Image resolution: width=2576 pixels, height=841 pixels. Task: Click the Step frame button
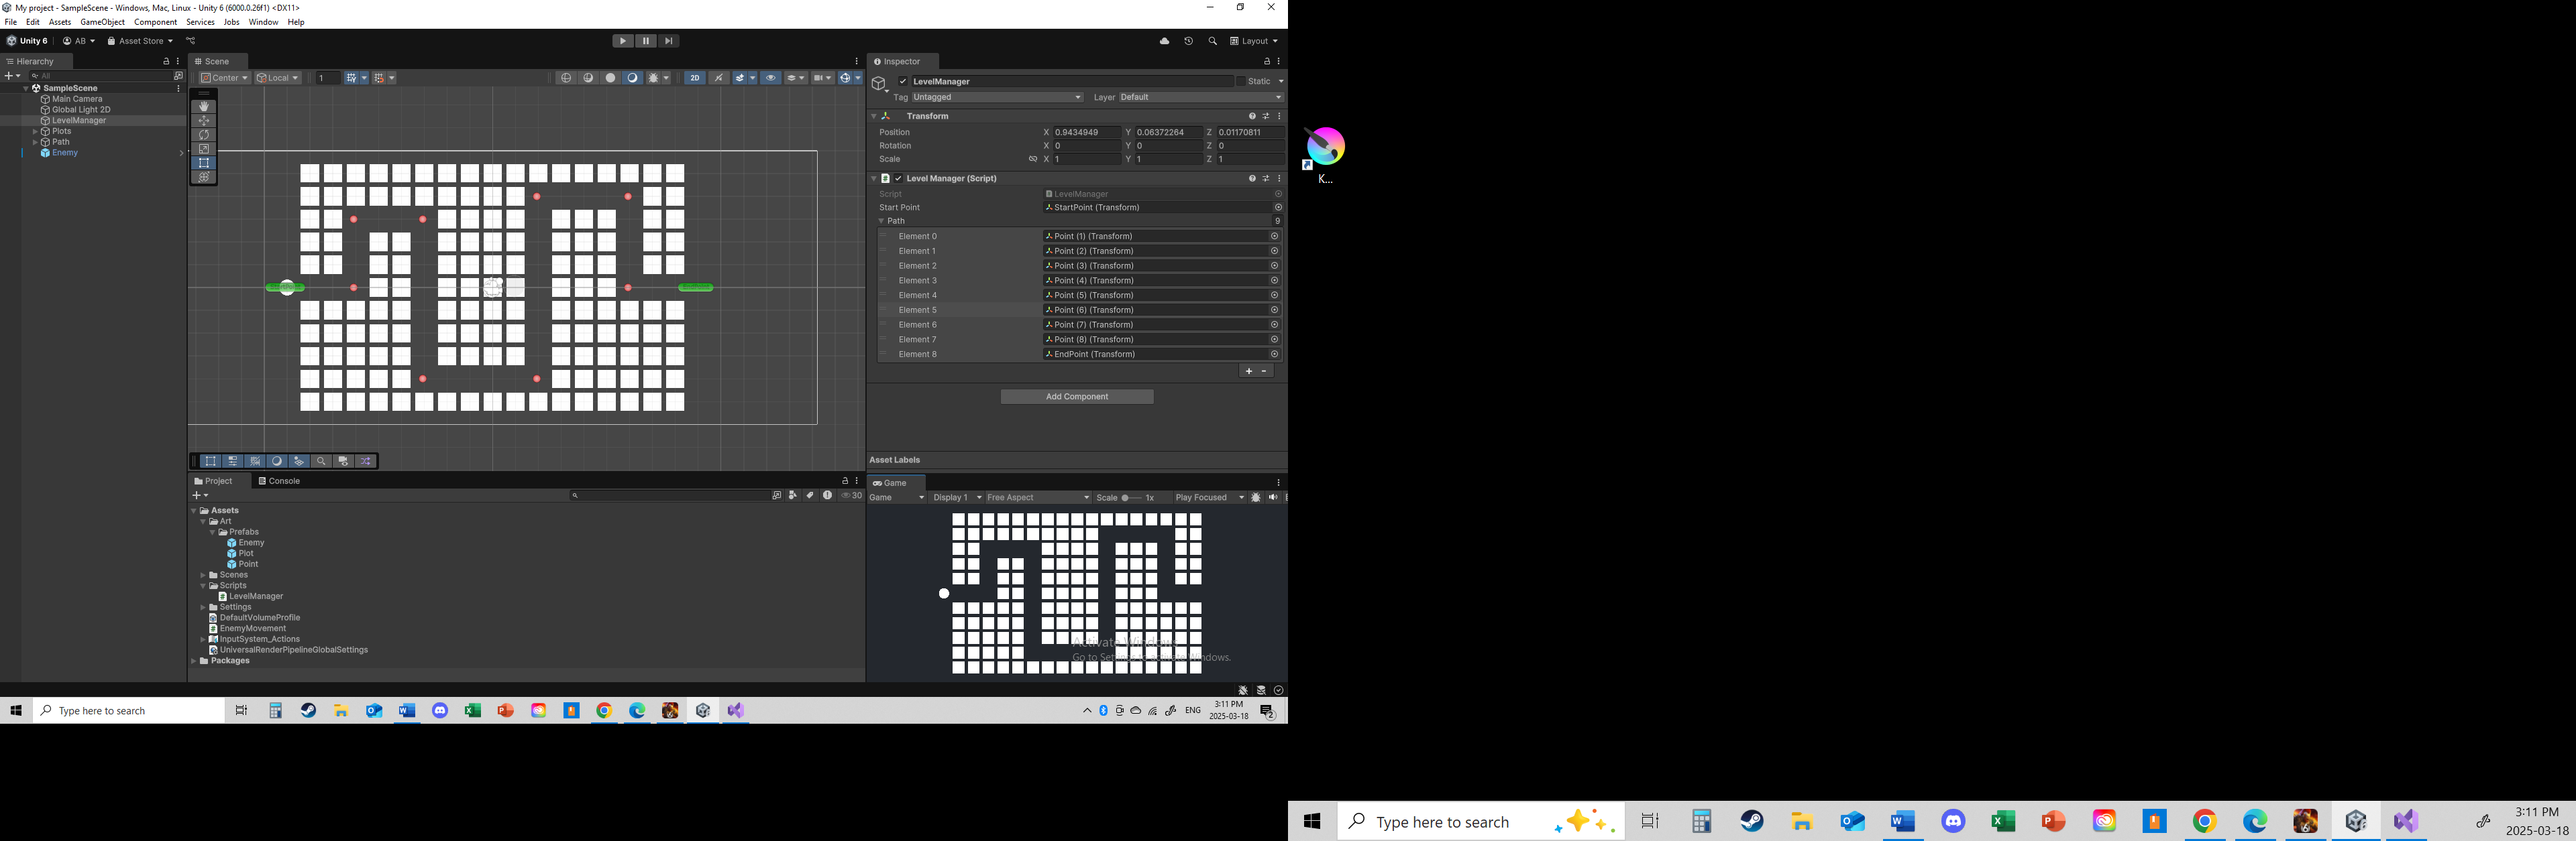coord(669,41)
